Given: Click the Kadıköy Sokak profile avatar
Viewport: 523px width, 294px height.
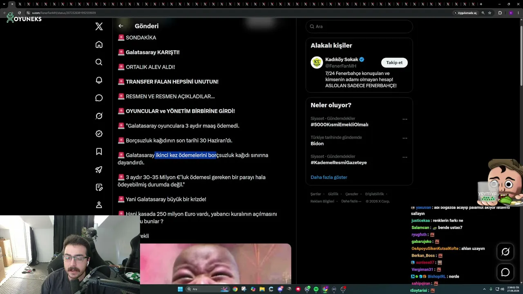Looking at the screenshot, I should click(x=317, y=62).
